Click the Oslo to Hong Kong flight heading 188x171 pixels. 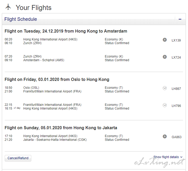57,80
